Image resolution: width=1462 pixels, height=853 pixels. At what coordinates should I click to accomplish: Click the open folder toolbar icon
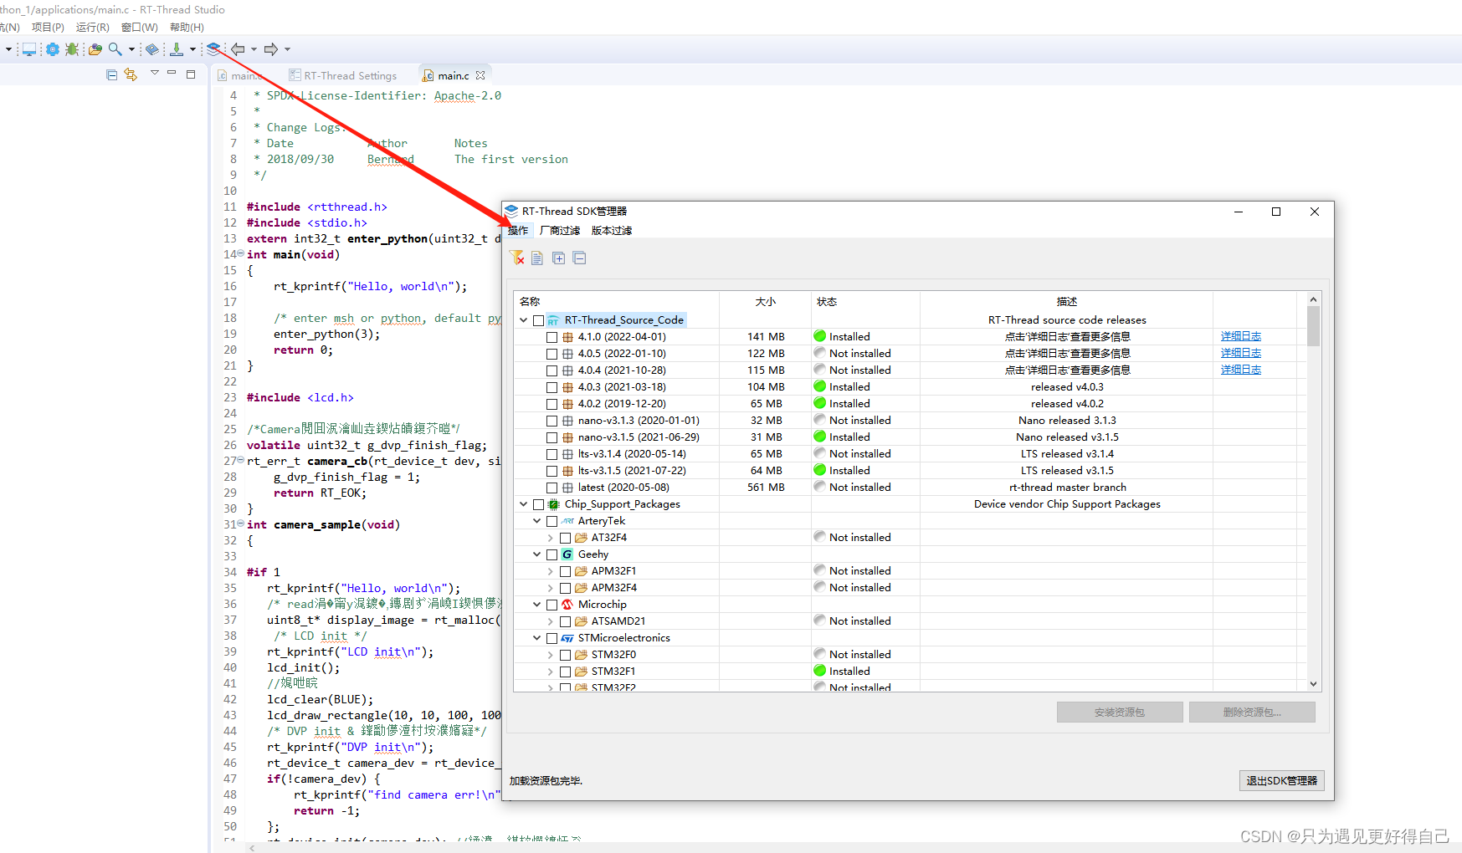[95, 49]
